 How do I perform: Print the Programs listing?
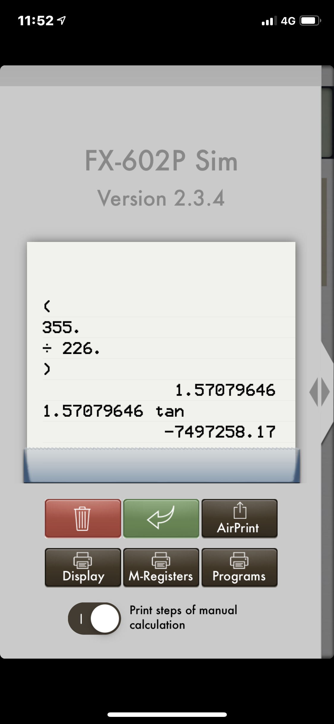point(240,568)
